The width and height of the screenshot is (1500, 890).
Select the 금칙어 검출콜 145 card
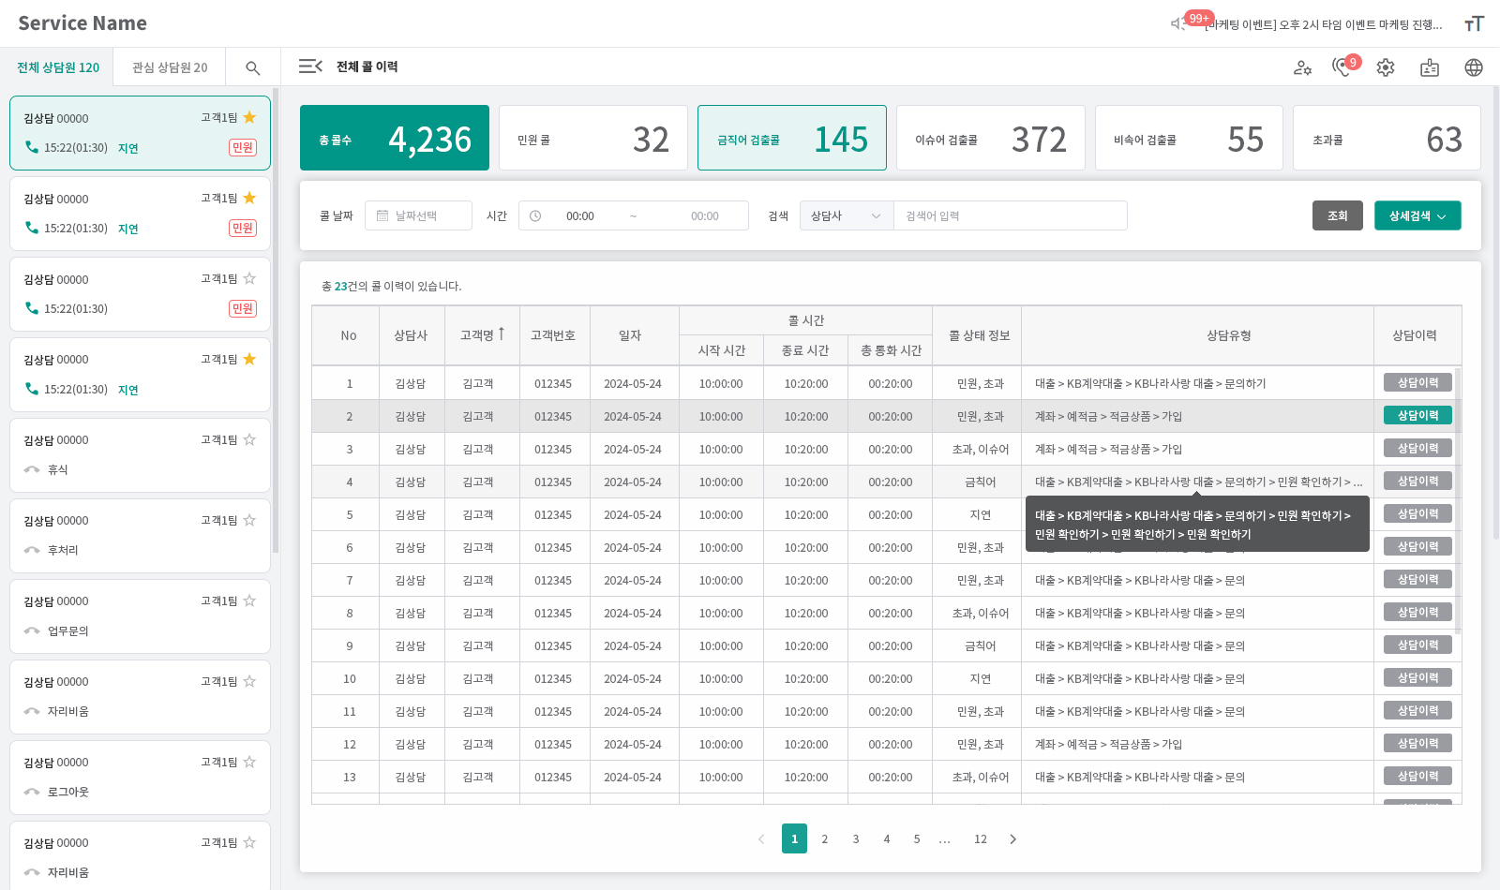coord(792,138)
